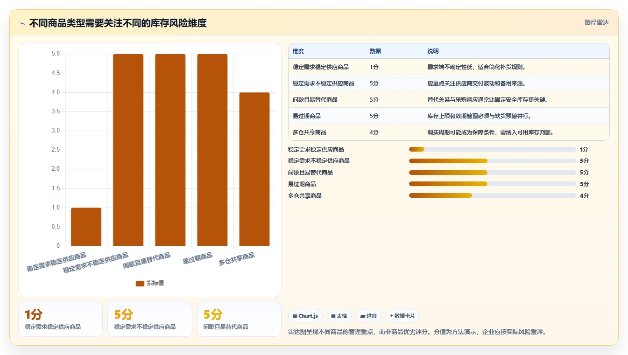
Task: Open the 5分 间歇且易替代商品 data card
Action: (x=239, y=319)
